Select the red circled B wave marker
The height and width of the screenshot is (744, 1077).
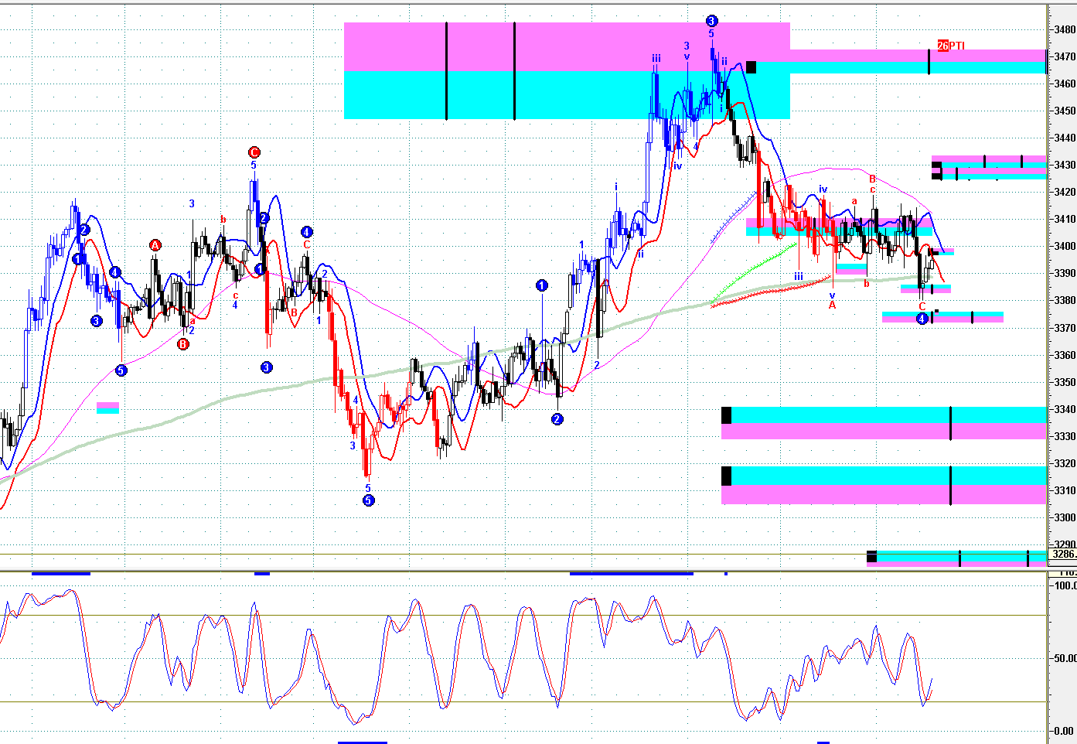pyautogui.click(x=183, y=344)
